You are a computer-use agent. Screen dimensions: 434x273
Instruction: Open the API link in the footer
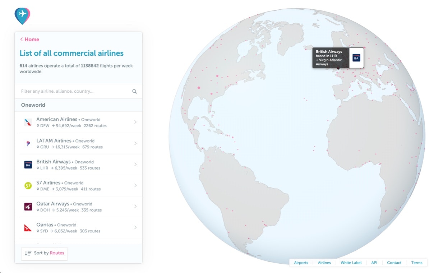click(374, 263)
